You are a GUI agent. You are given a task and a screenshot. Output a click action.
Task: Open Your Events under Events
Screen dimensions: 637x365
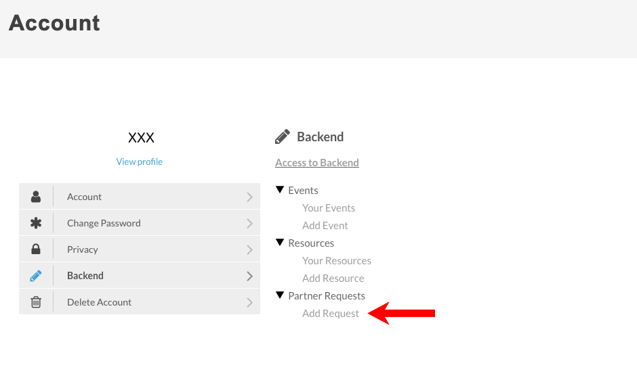point(329,208)
